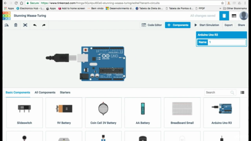This screenshot has height=141, width=251.
Task: Open the Apps bookmarks shortcut with grid icon
Action: pos(9,8)
